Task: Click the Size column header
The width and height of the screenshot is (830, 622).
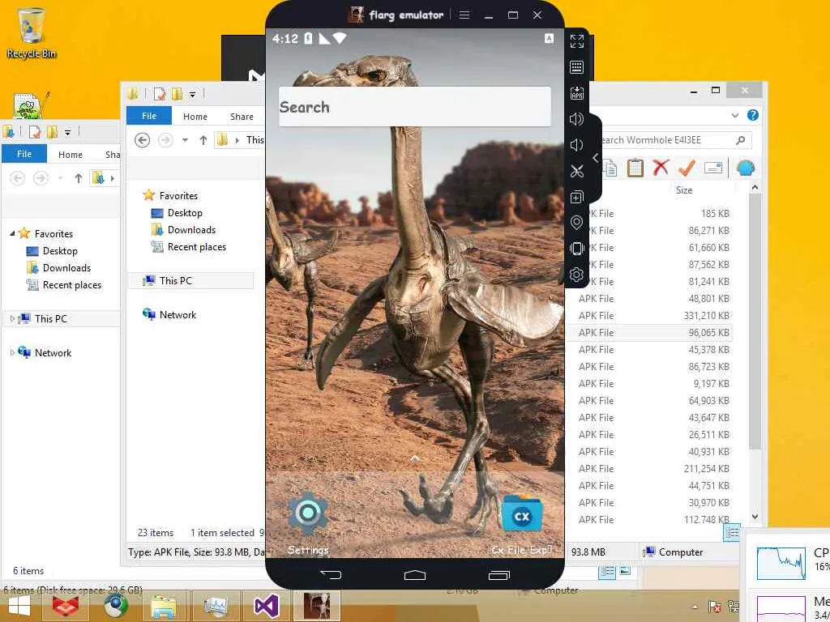Action: 684,190
